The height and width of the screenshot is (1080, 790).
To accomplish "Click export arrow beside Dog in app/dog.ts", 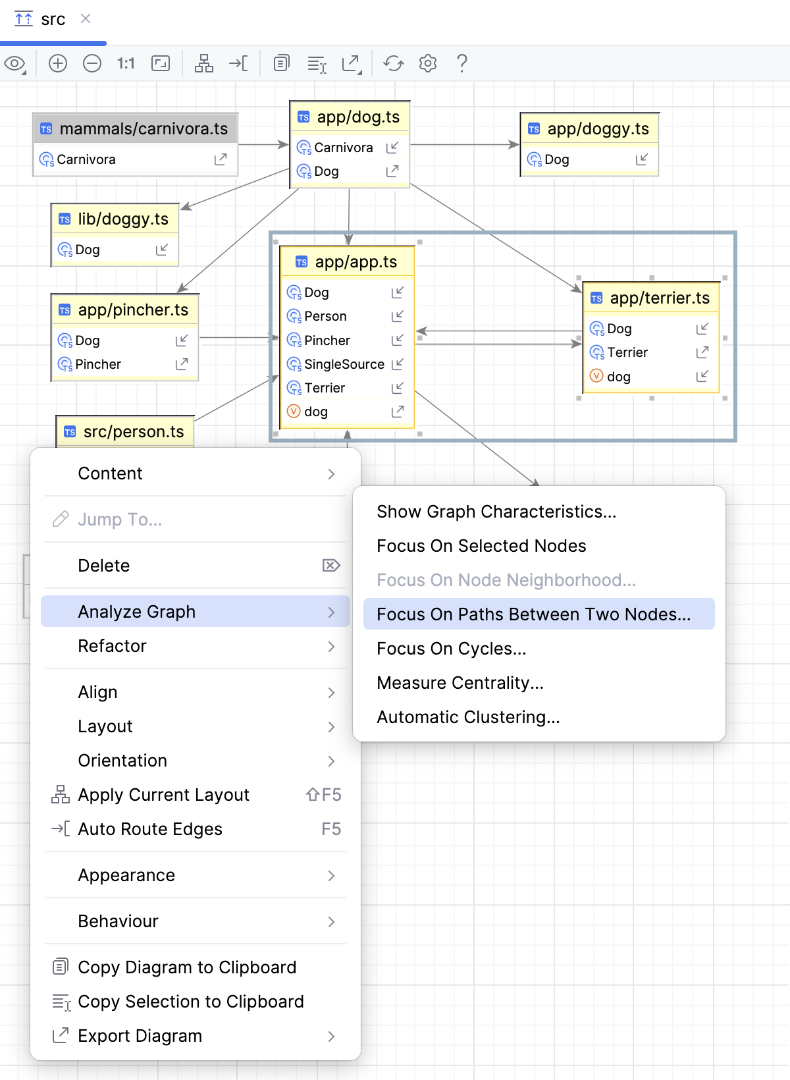I will point(392,171).
